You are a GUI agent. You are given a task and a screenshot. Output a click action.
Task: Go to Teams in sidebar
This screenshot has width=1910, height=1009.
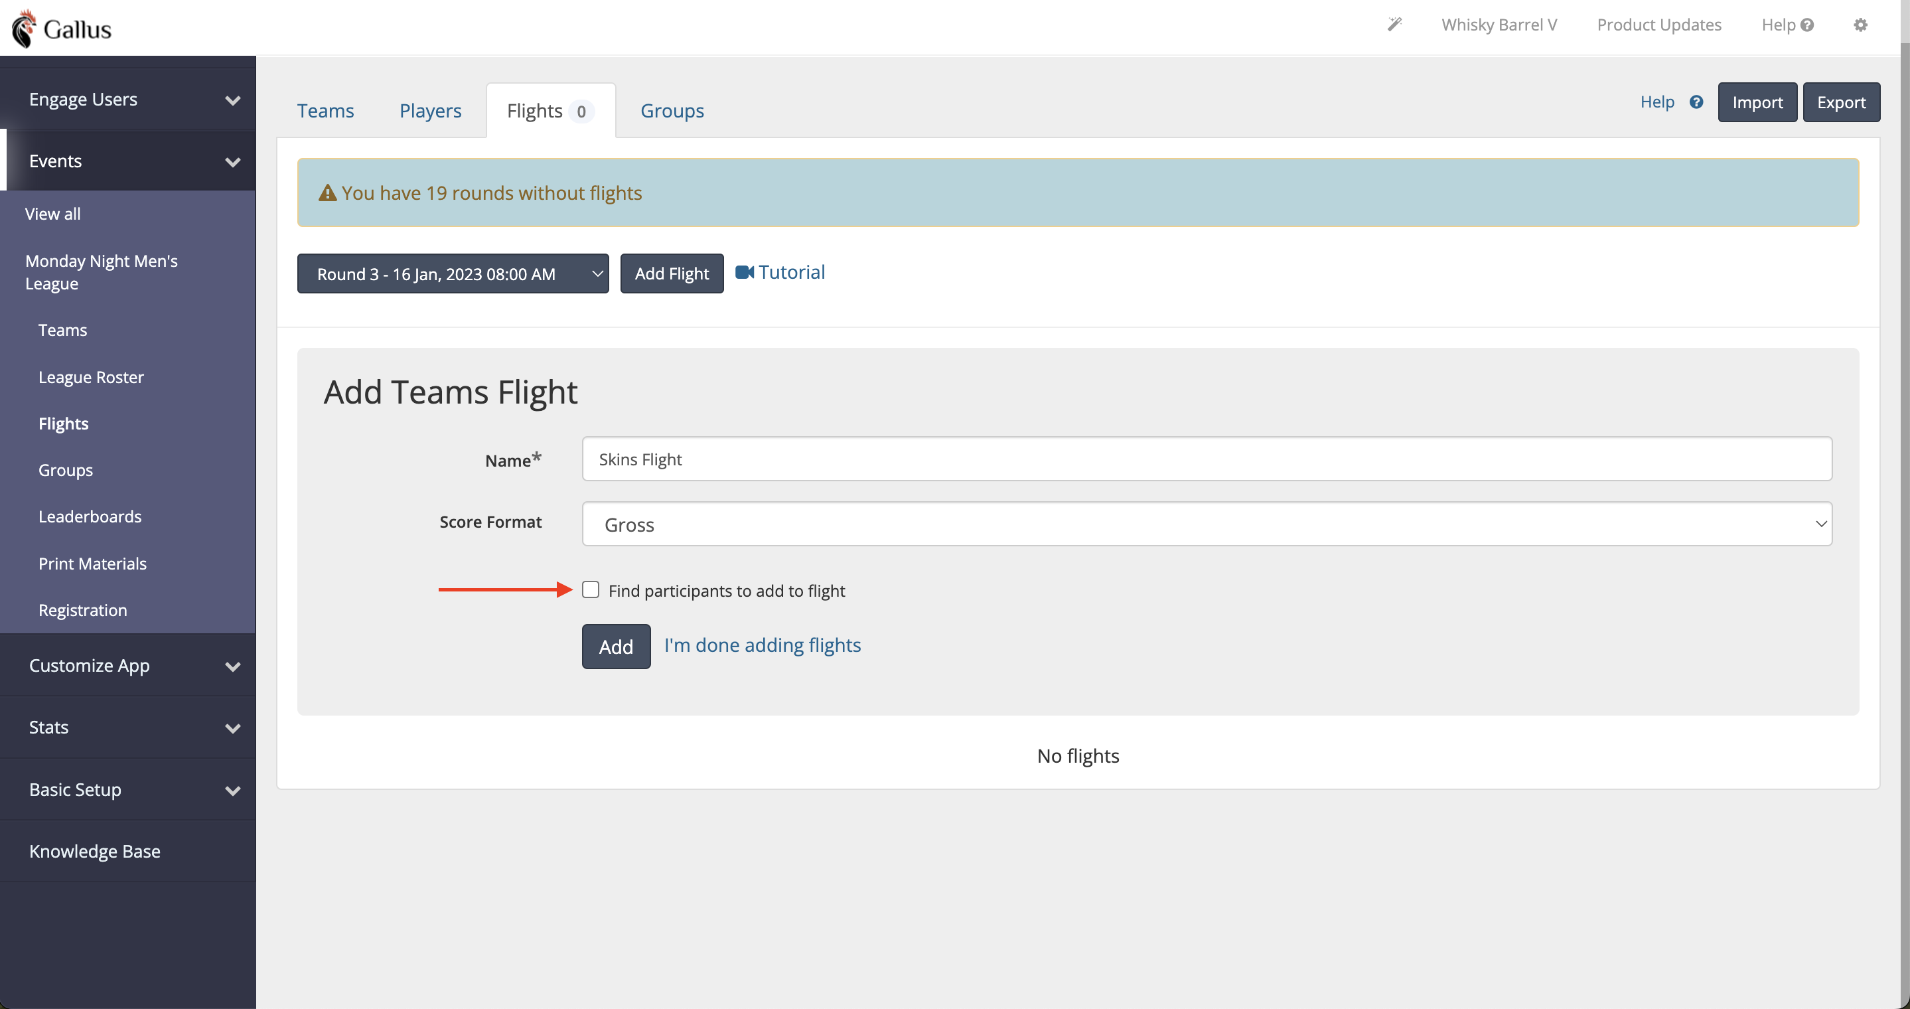(63, 330)
